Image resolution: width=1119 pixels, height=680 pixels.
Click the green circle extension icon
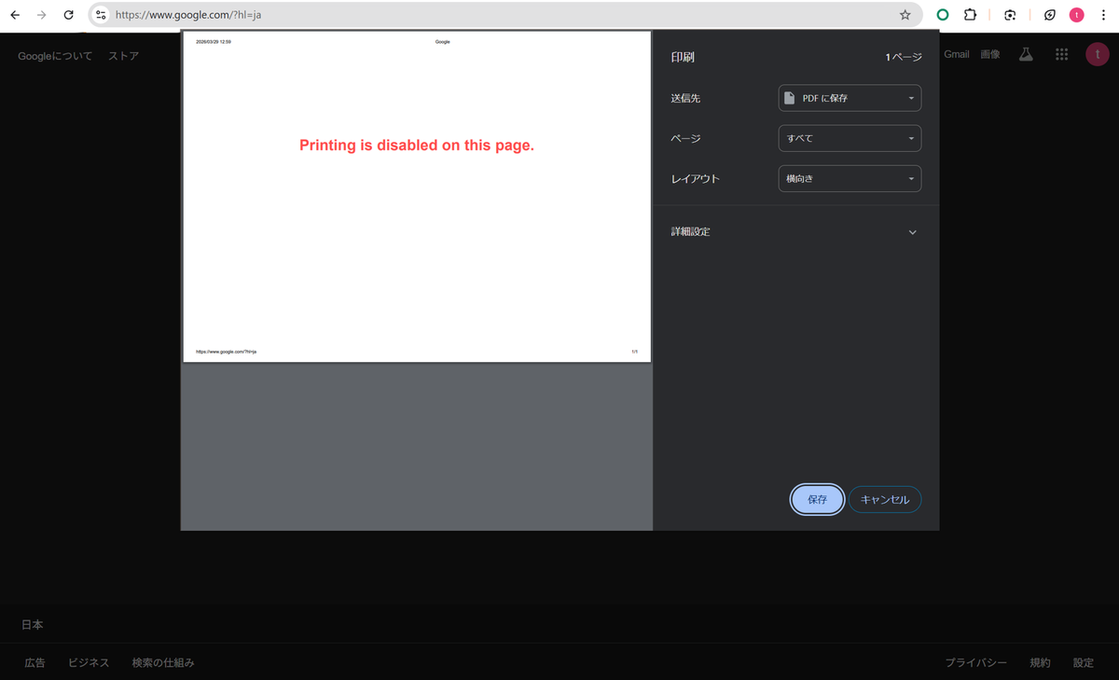pos(943,15)
